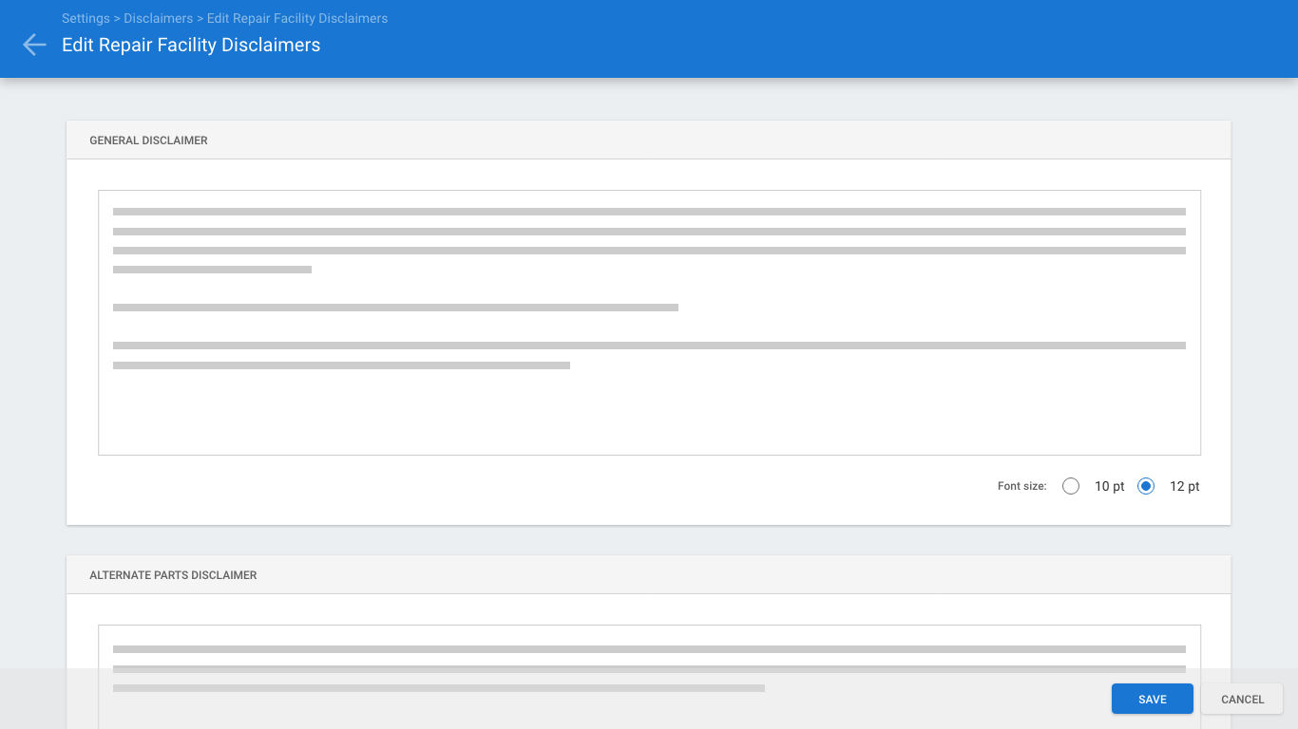Click the back arrow icon
Viewport: 1298px width, 729px height.
coord(34,45)
